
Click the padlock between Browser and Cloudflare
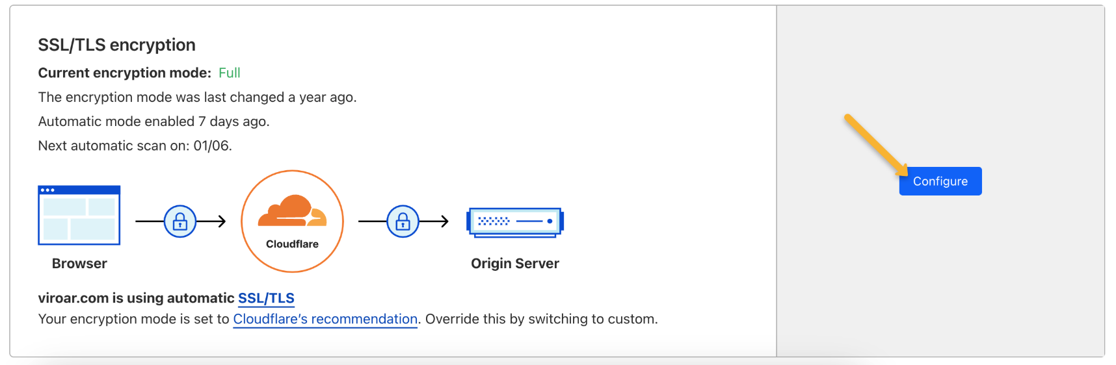tap(180, 221)
